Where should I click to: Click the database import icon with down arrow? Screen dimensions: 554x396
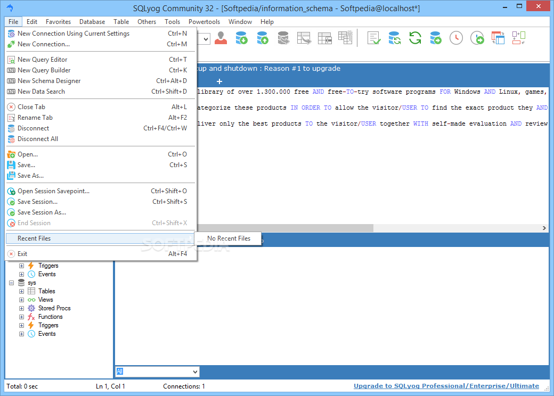[x=242, y=38]
